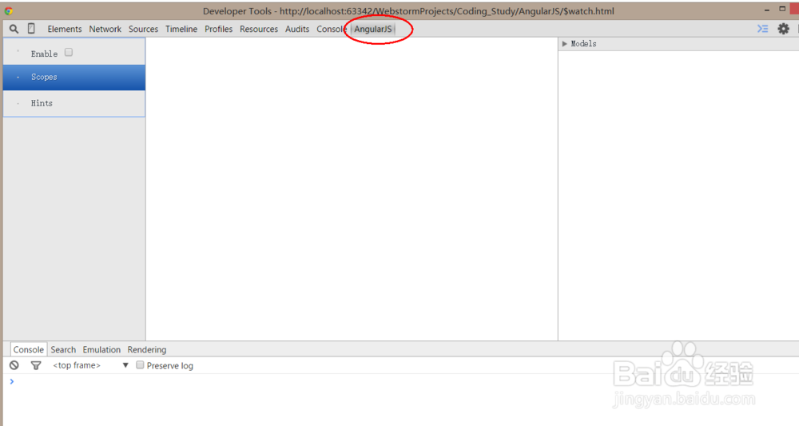
Task: Check the Preserve log checkbox
Action: coord(140,364)
